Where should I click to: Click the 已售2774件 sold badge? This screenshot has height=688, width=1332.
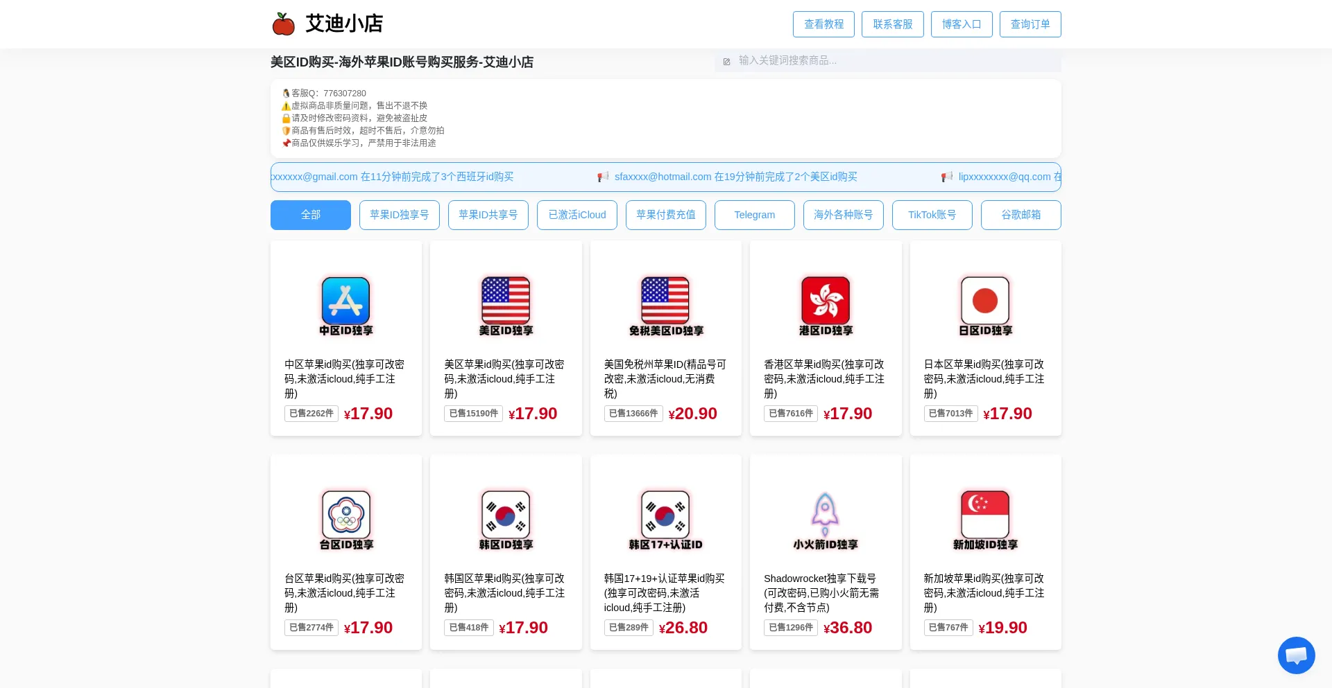[x=311, y=628]
